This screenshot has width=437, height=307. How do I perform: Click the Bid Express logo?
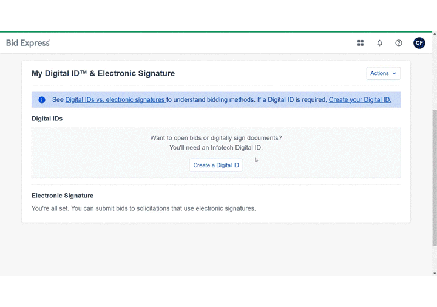point(28,43)
